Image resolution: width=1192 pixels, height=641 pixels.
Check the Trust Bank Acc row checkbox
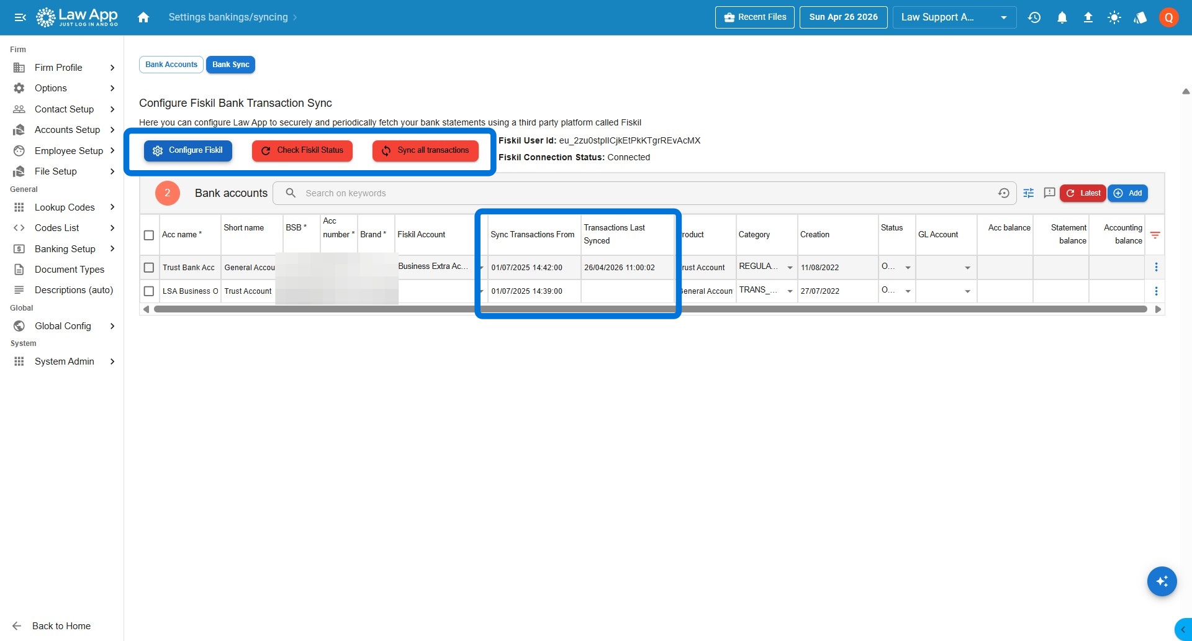(x=149, y=268)
